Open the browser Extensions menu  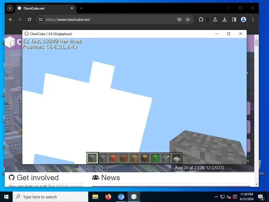(201, 19)
